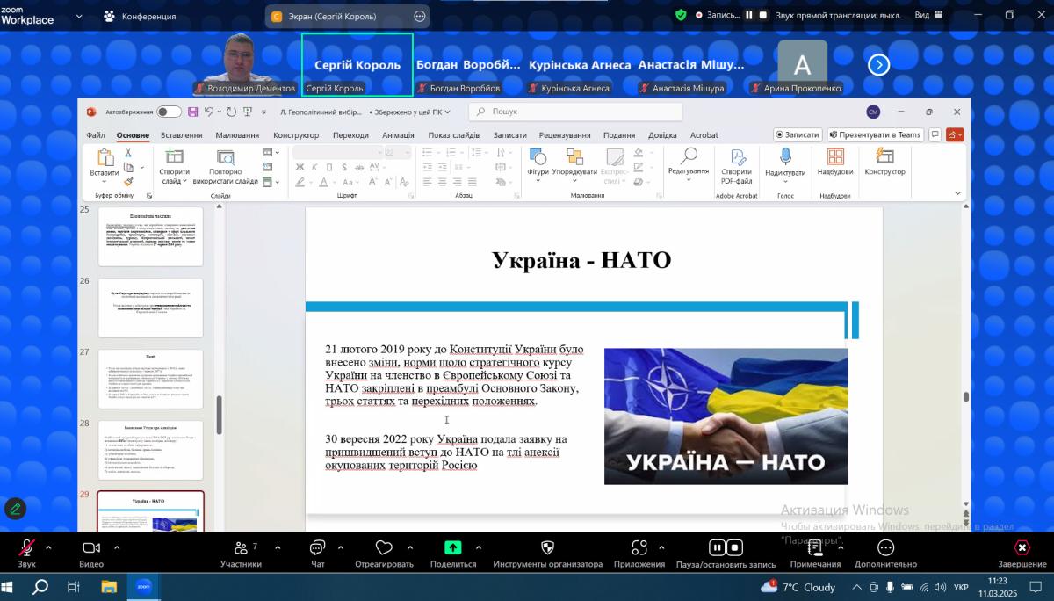Open the Анімація ribbon tab
This screenshot has width=1054, height=601.
click(x=398, y=135)
